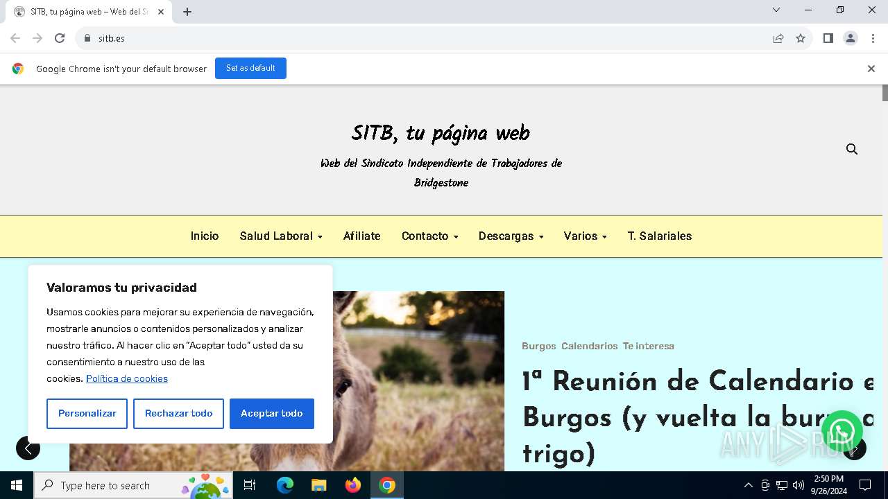Click the Personalizar cookies button

(x=87, y=413)
